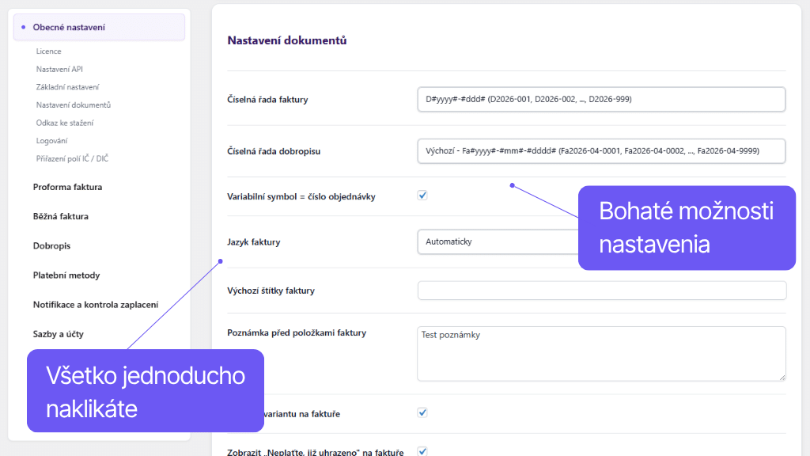The width and height of the screenshot is (810, 456).
Task: Click the Výchozí štítky faktury label
Action: coord(271,291)
